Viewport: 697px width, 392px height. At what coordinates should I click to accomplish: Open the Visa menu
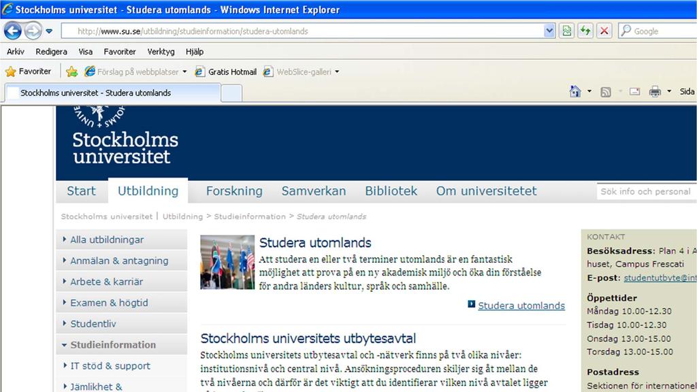pos(85,52)
